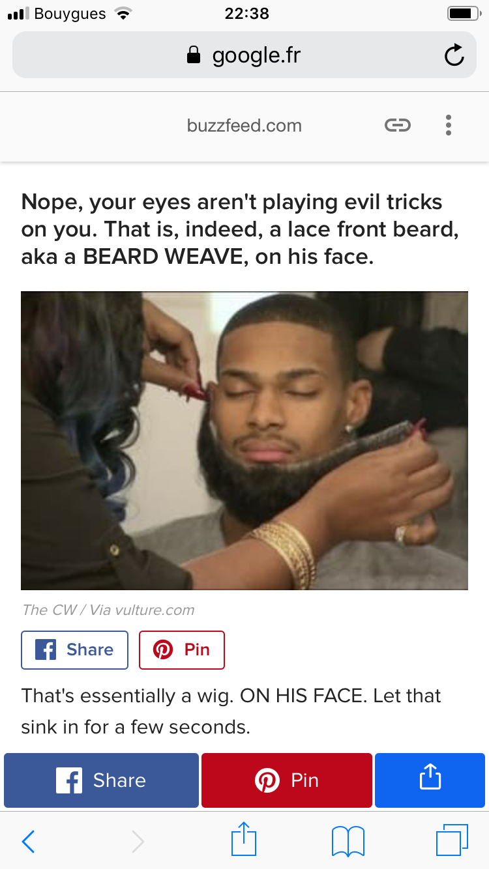Image resolution: width=489 pixels, height=869 pixels.
Task: Tap the wide red Pinterest Pin bar
Action: click(287, 780)
